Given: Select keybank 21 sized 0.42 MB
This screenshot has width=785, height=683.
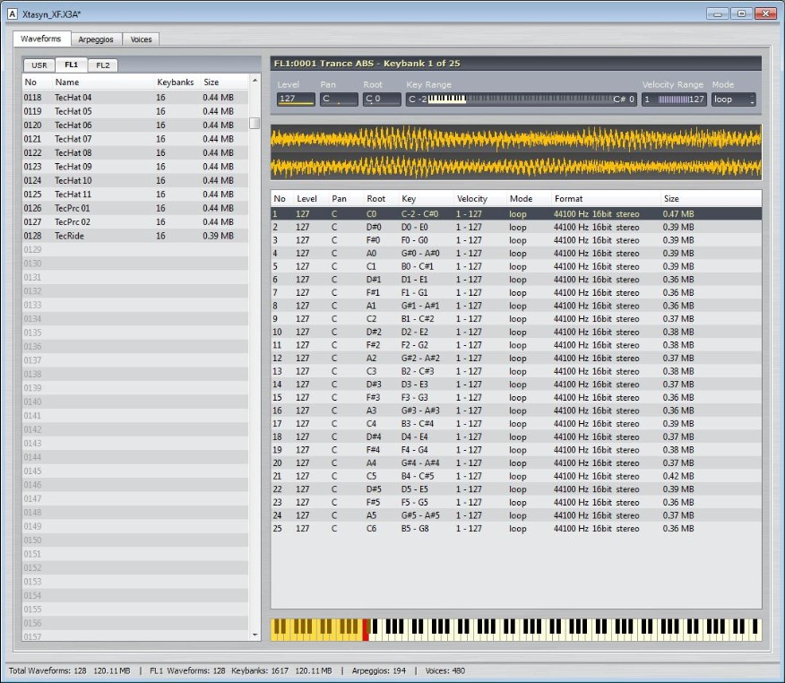Looking at the screenshot, I should coord(516,476).
